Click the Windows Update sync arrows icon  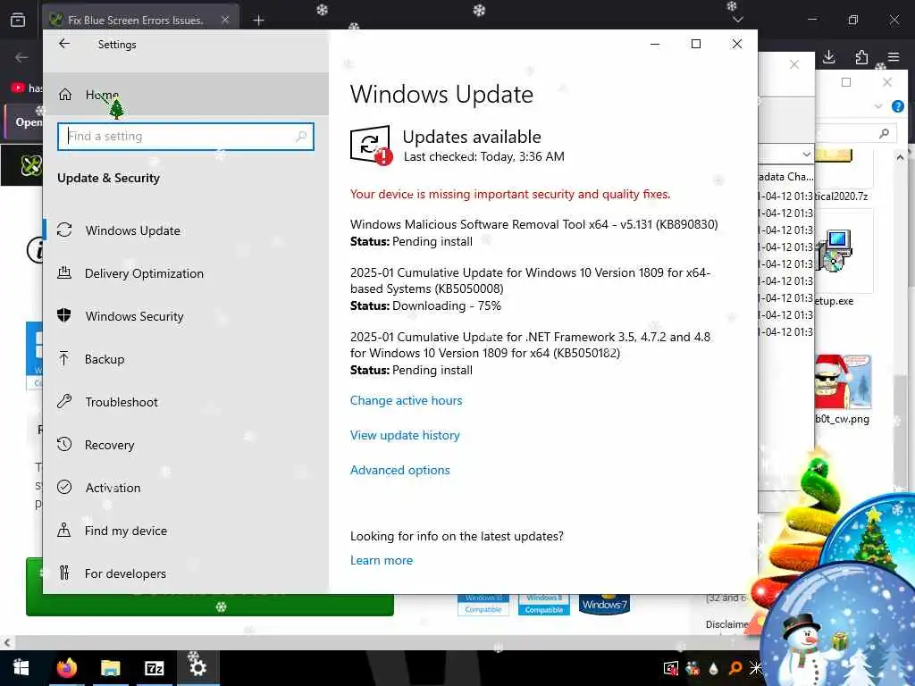point(64,230)
